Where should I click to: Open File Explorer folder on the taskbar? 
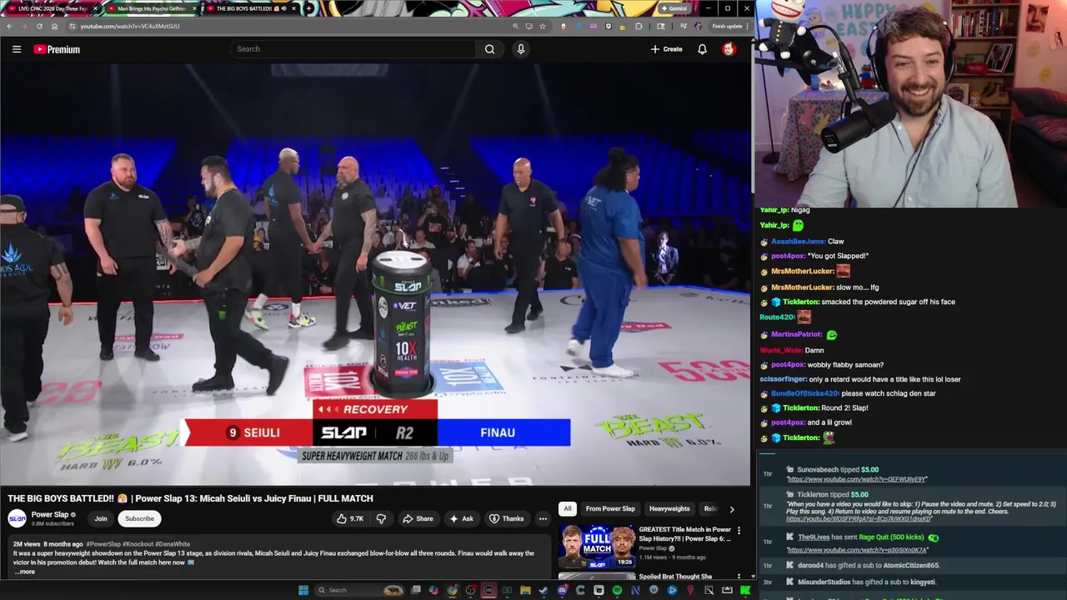(525, 590)
